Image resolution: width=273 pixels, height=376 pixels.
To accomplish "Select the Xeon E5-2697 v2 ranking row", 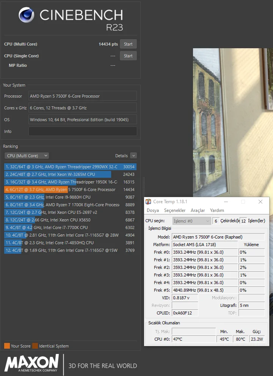I will point(71,212).
